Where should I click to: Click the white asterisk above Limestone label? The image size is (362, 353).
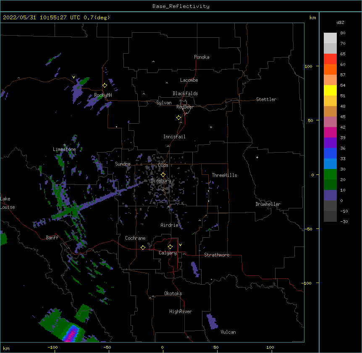(x=65, y=145)
